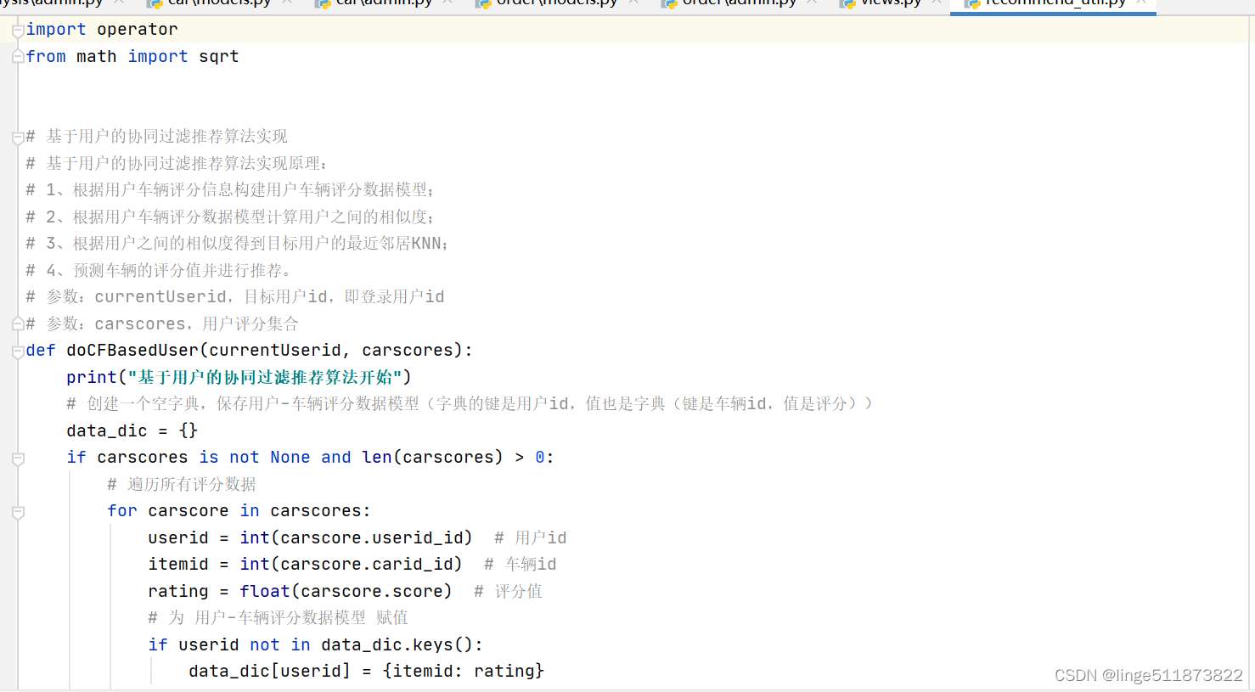Click the comment line '# 1、根据用户车辆评分信息构建用户车辆评分数据模型'
The height and width of the screenshot is (692, 1255).
click(x=230, y=189)
